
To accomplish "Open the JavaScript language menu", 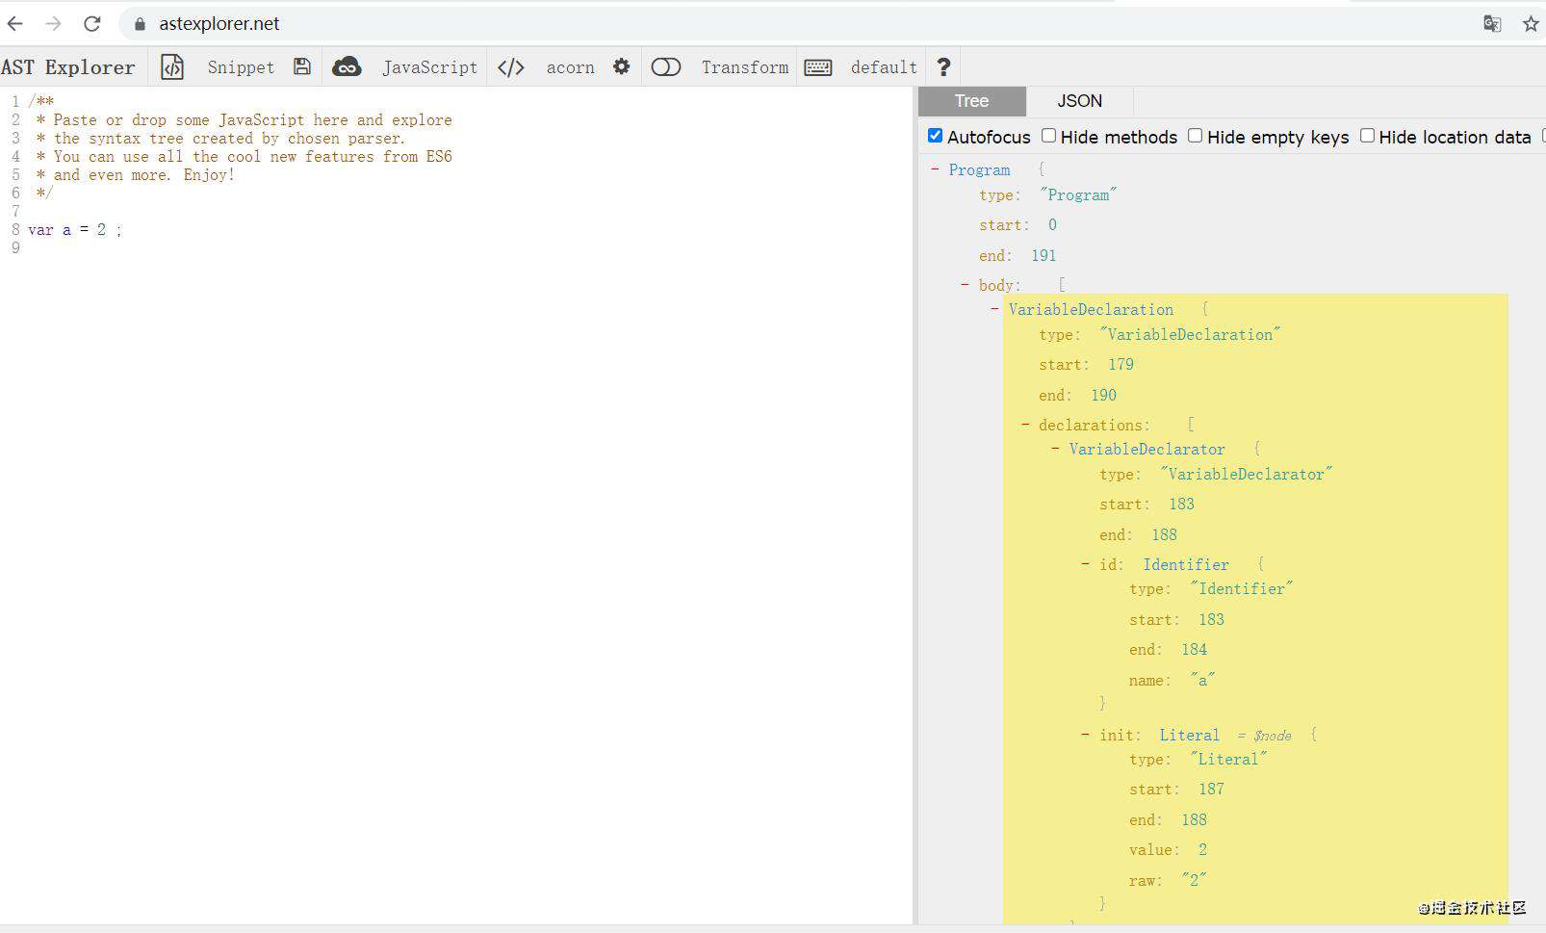I will click(x=429, y=66).
